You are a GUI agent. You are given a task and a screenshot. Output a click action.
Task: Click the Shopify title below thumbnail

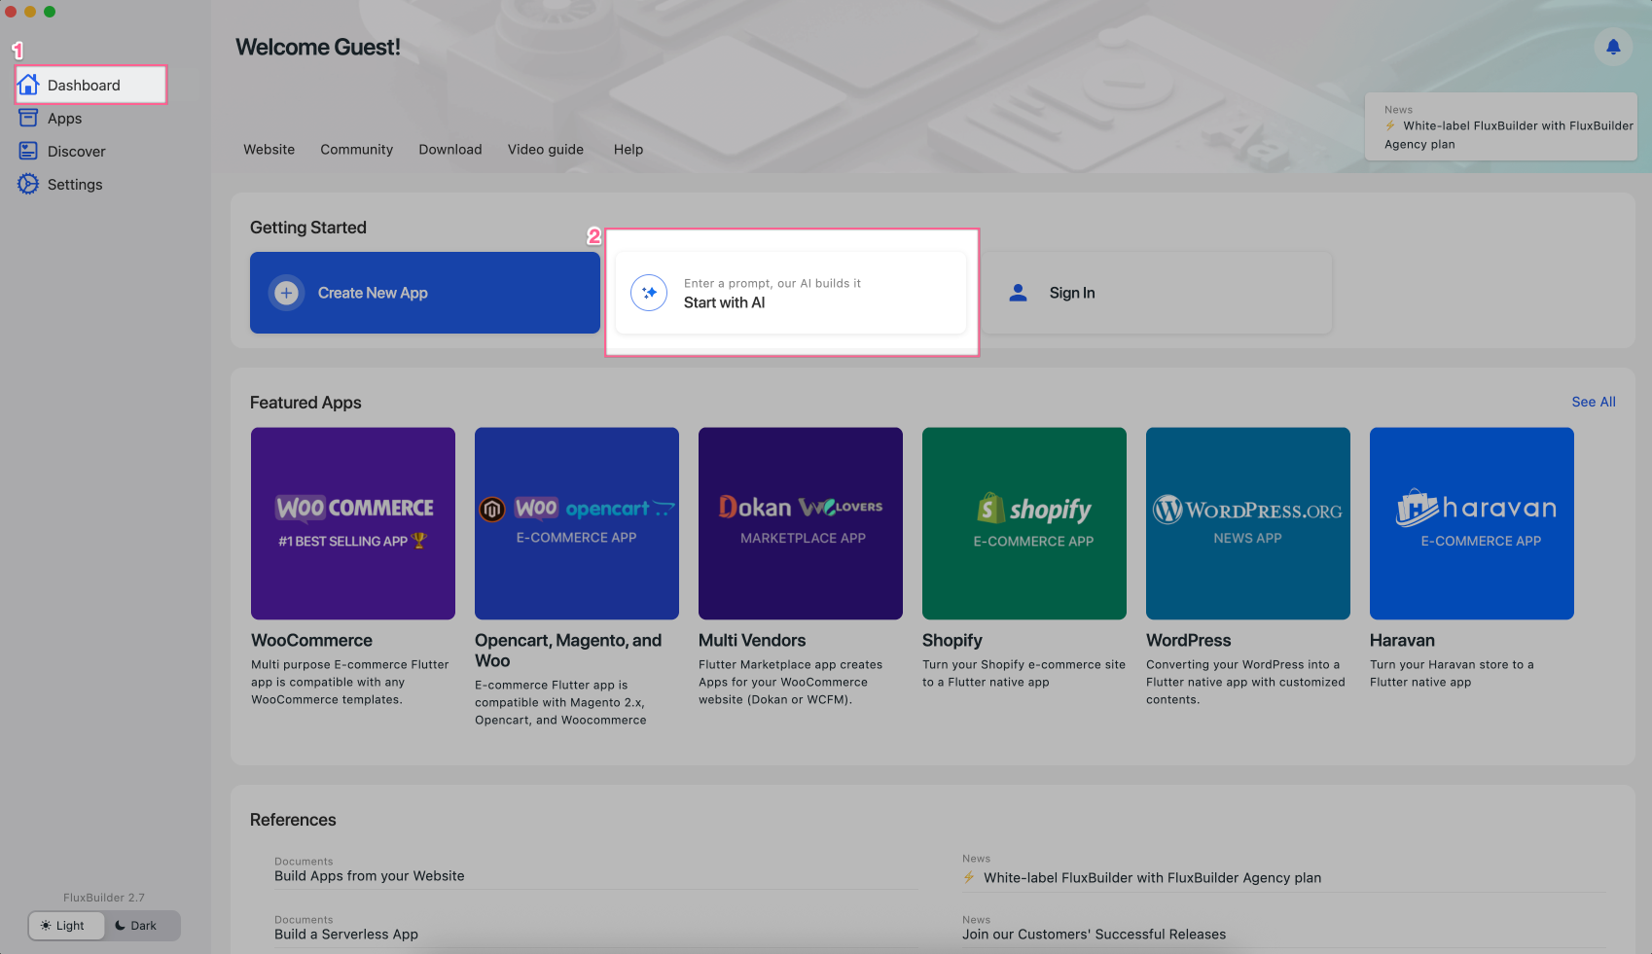tap(952, 640)
